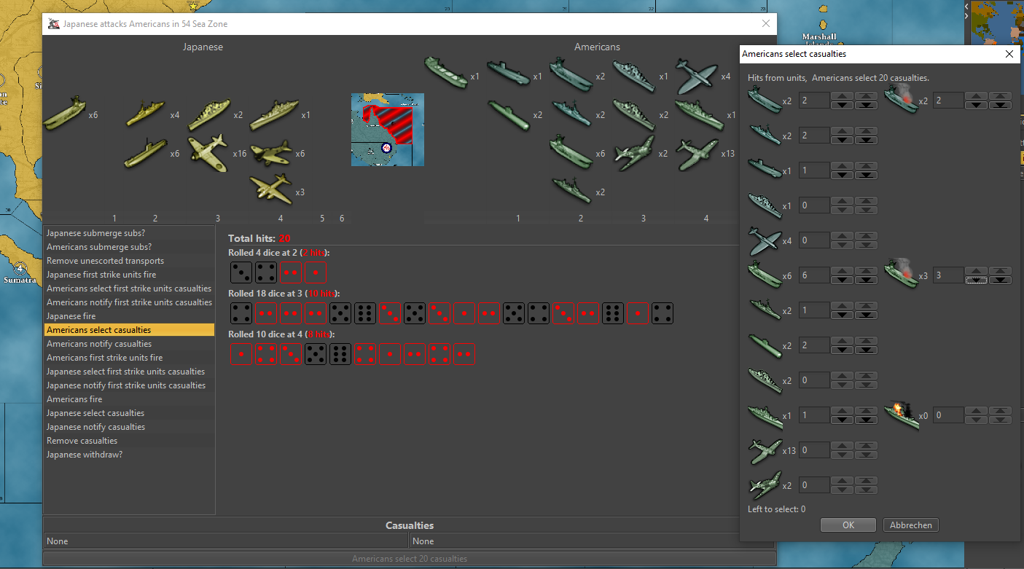Screen dimensions: 1024x569
Task: Click the casualty count field showing 6
Action: click(x=814, y=275)
